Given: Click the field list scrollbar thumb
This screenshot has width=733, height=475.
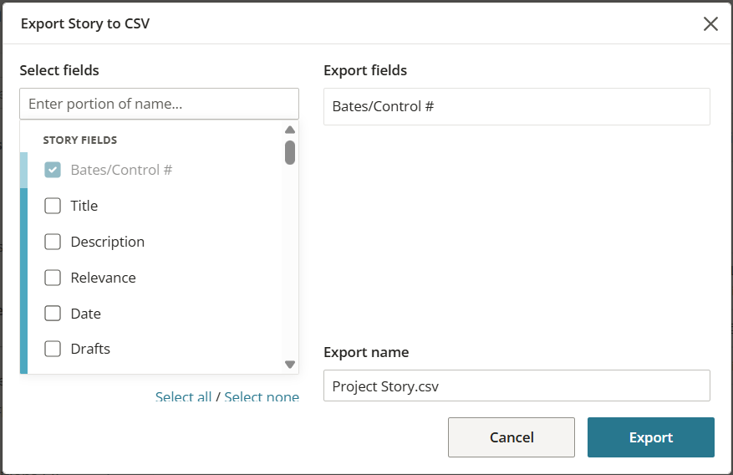Looking at the screenshot, I should pyautogui.click(x=290, y=152).
